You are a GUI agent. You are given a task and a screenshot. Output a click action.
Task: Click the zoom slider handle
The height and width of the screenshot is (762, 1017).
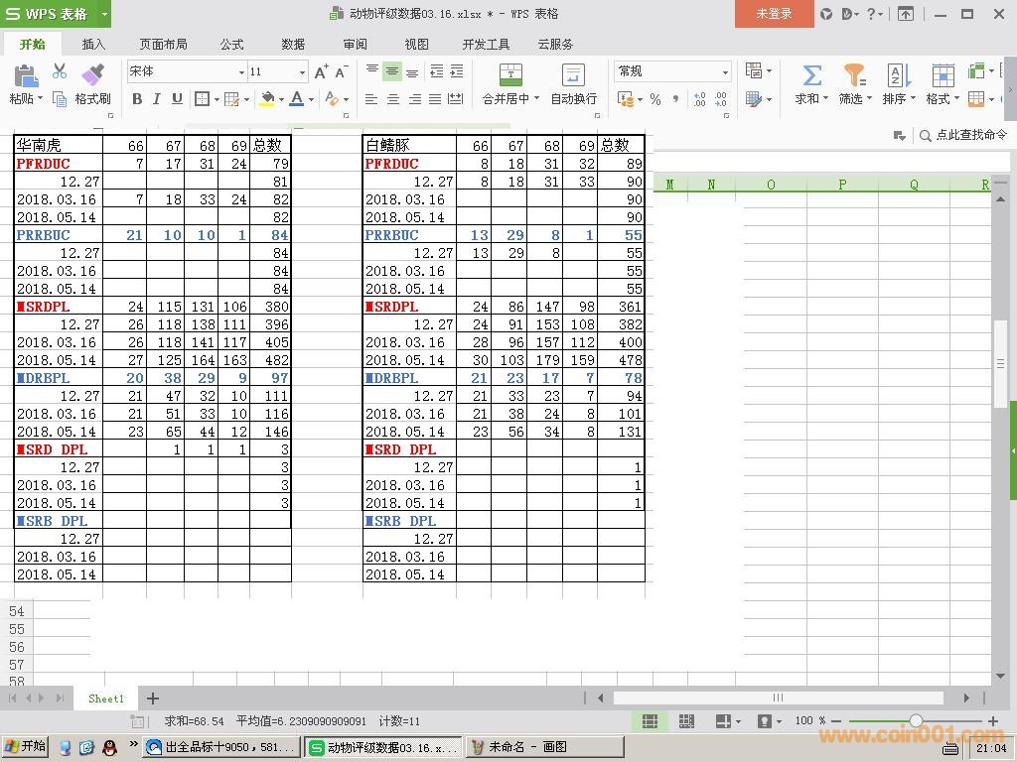916,720
